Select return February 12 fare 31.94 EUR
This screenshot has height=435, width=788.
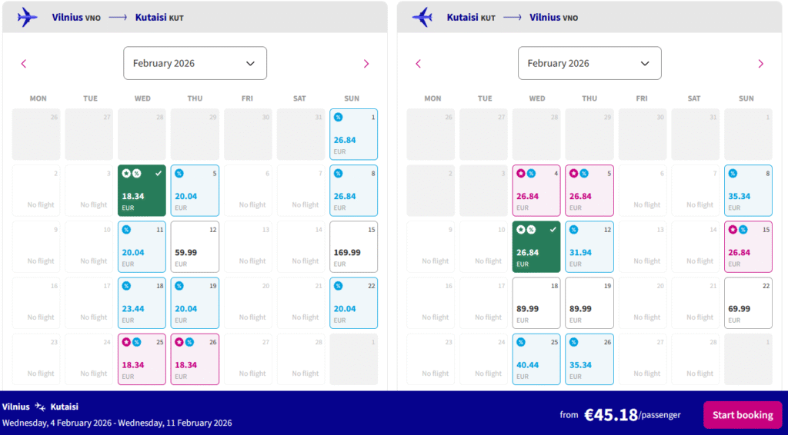[589, 247]
